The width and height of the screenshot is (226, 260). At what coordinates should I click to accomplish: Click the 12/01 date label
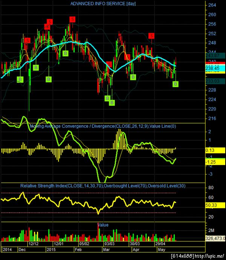click(x=59, y=244)
